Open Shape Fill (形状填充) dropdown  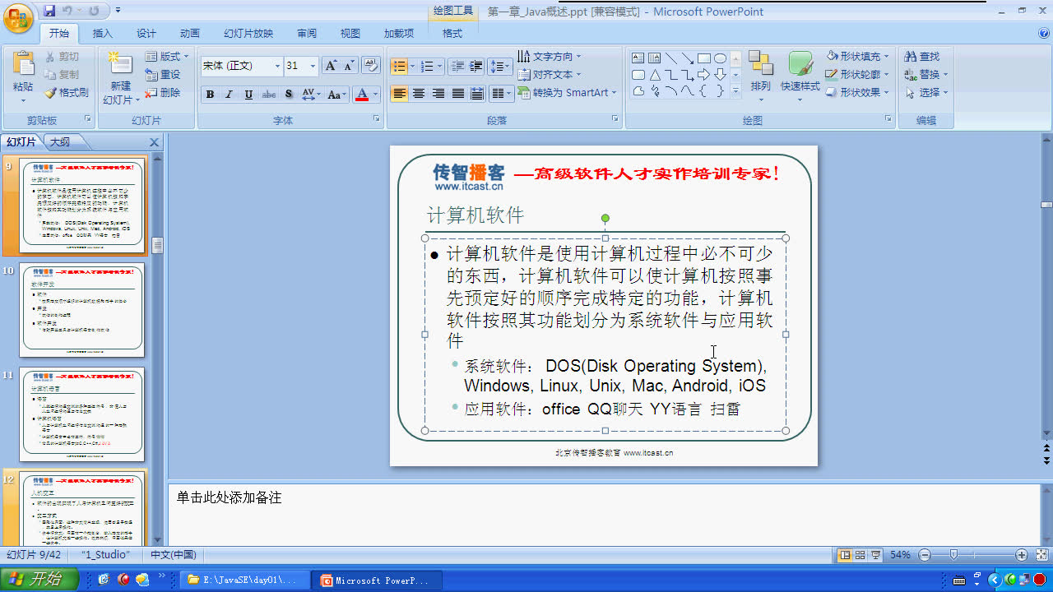[858, 57]
